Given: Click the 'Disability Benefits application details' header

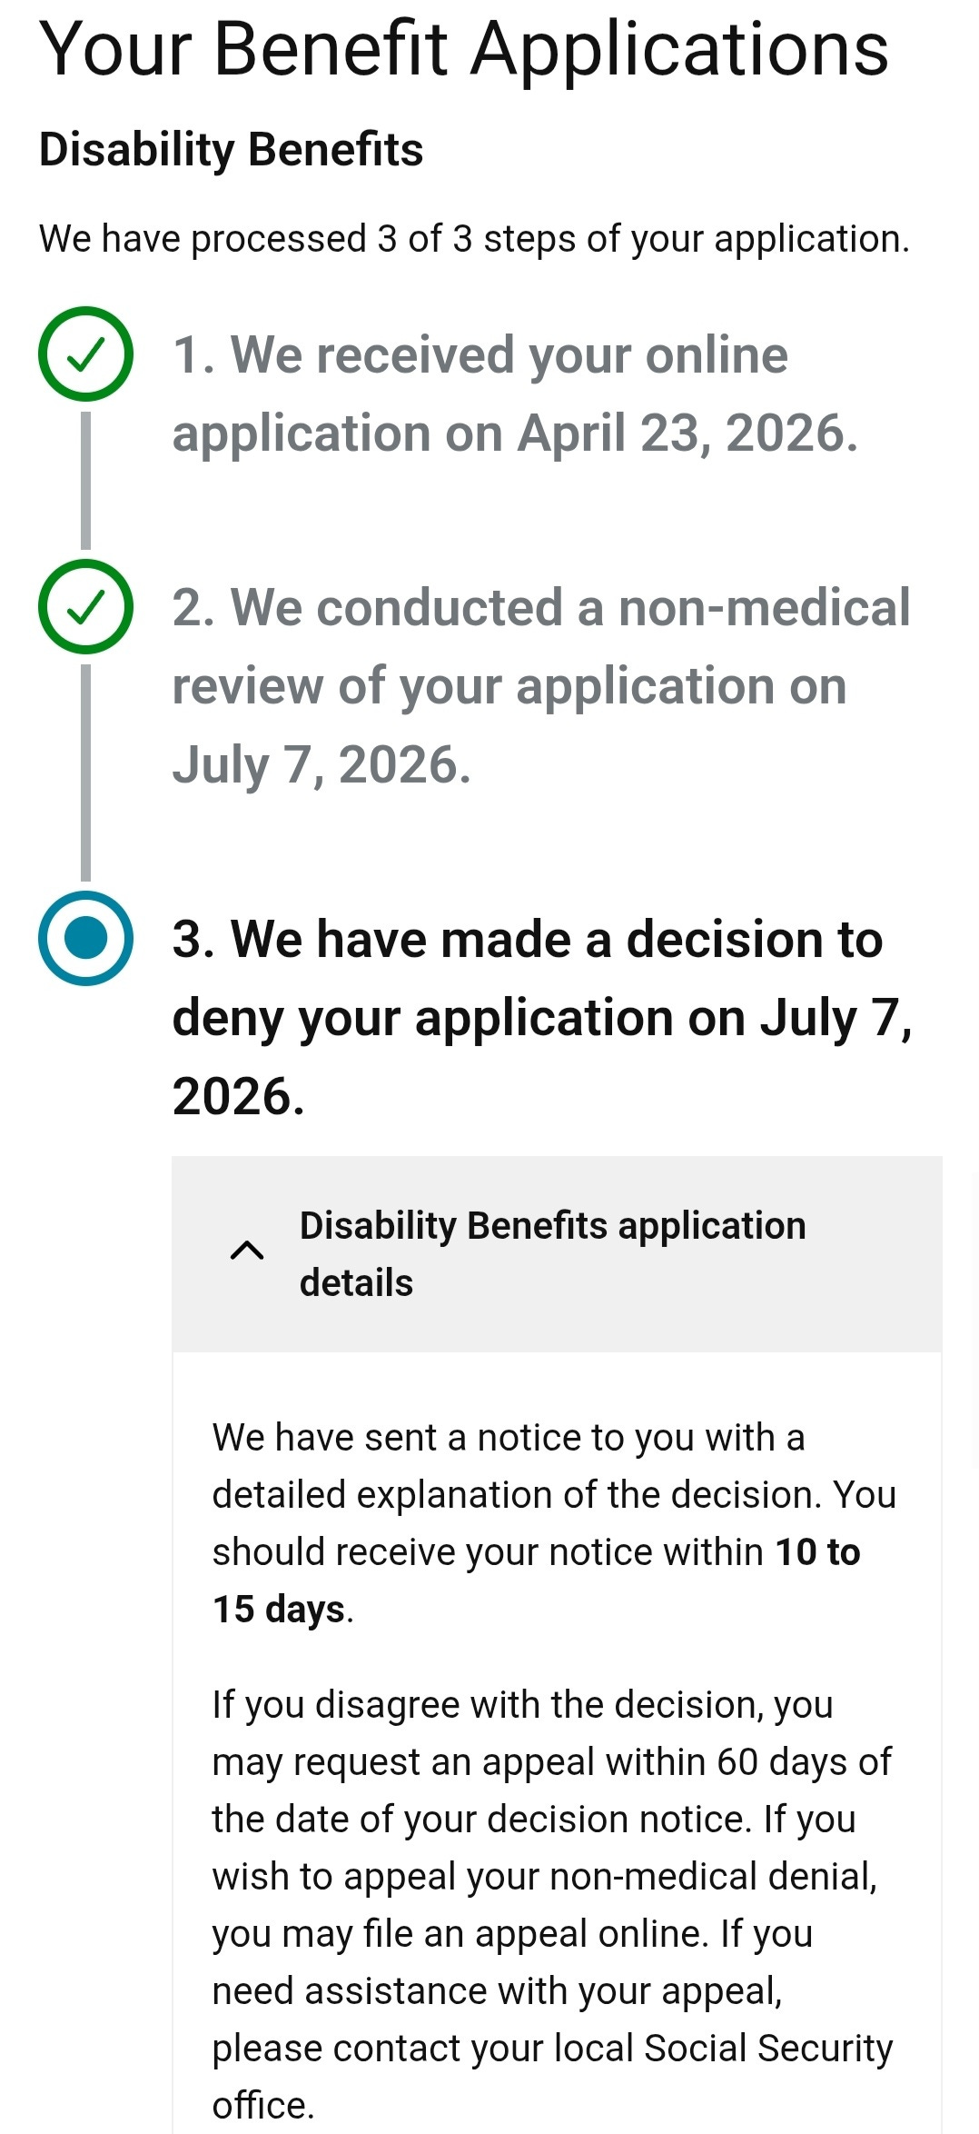Looking at the screenshot, I should click(x=557, y=1254).
